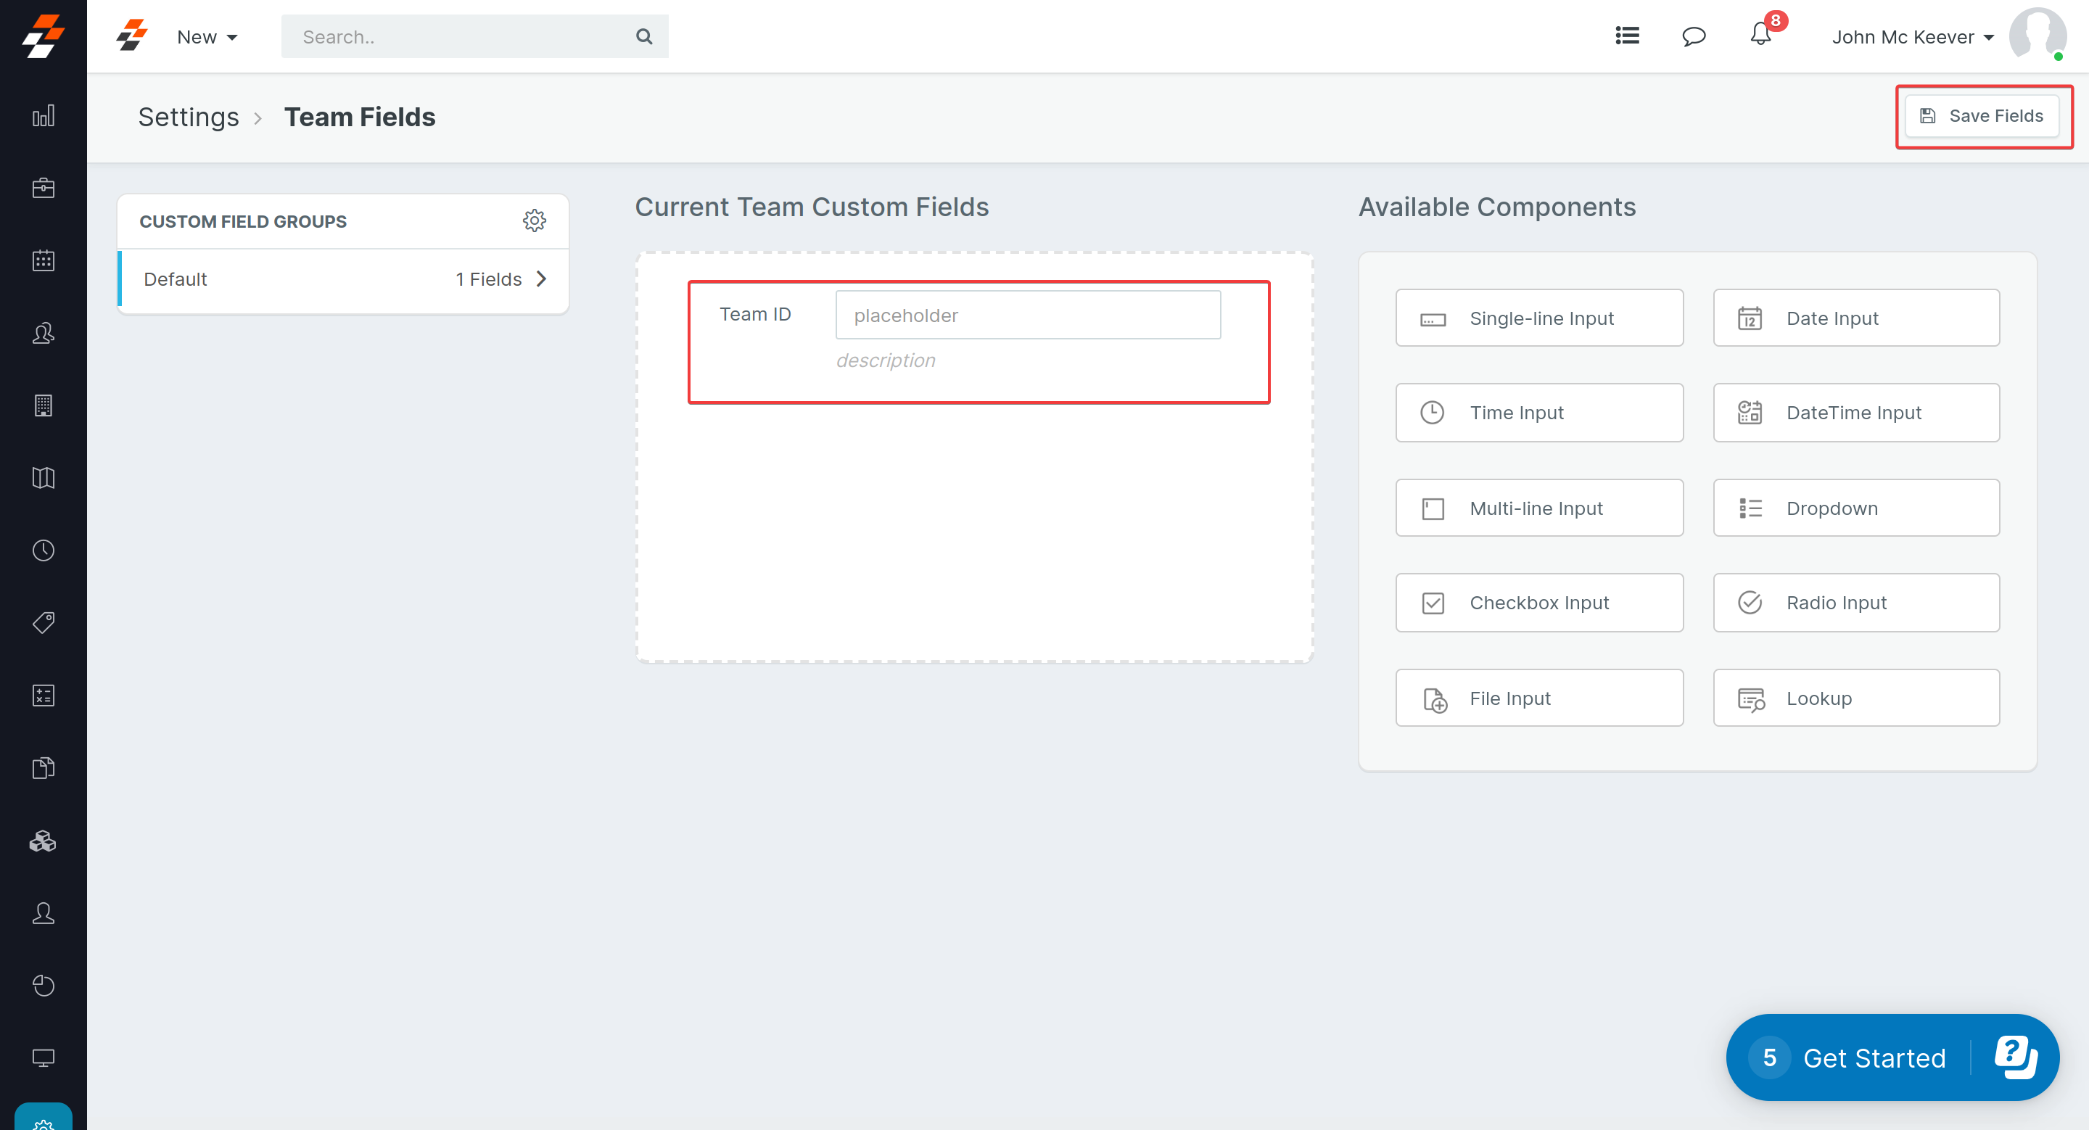Open the bar chart dashboard sidebar icon
Screen dimensions: 2089x1130
click(43, 115)
